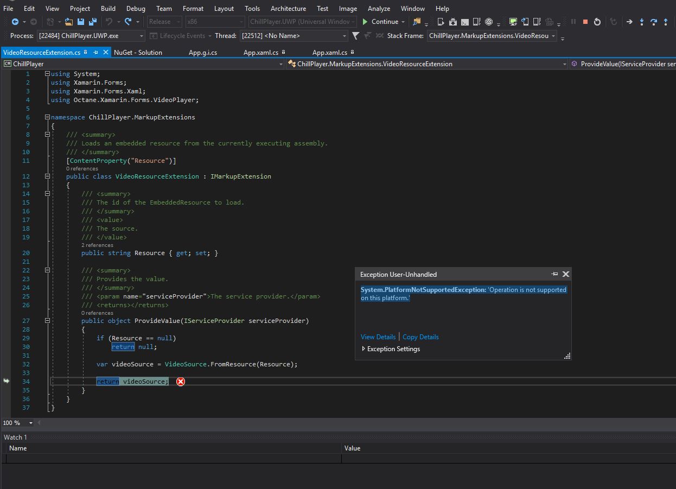Close the VideoResourceExtension.cs tab
676x489 pixels.
click(105, 52)
